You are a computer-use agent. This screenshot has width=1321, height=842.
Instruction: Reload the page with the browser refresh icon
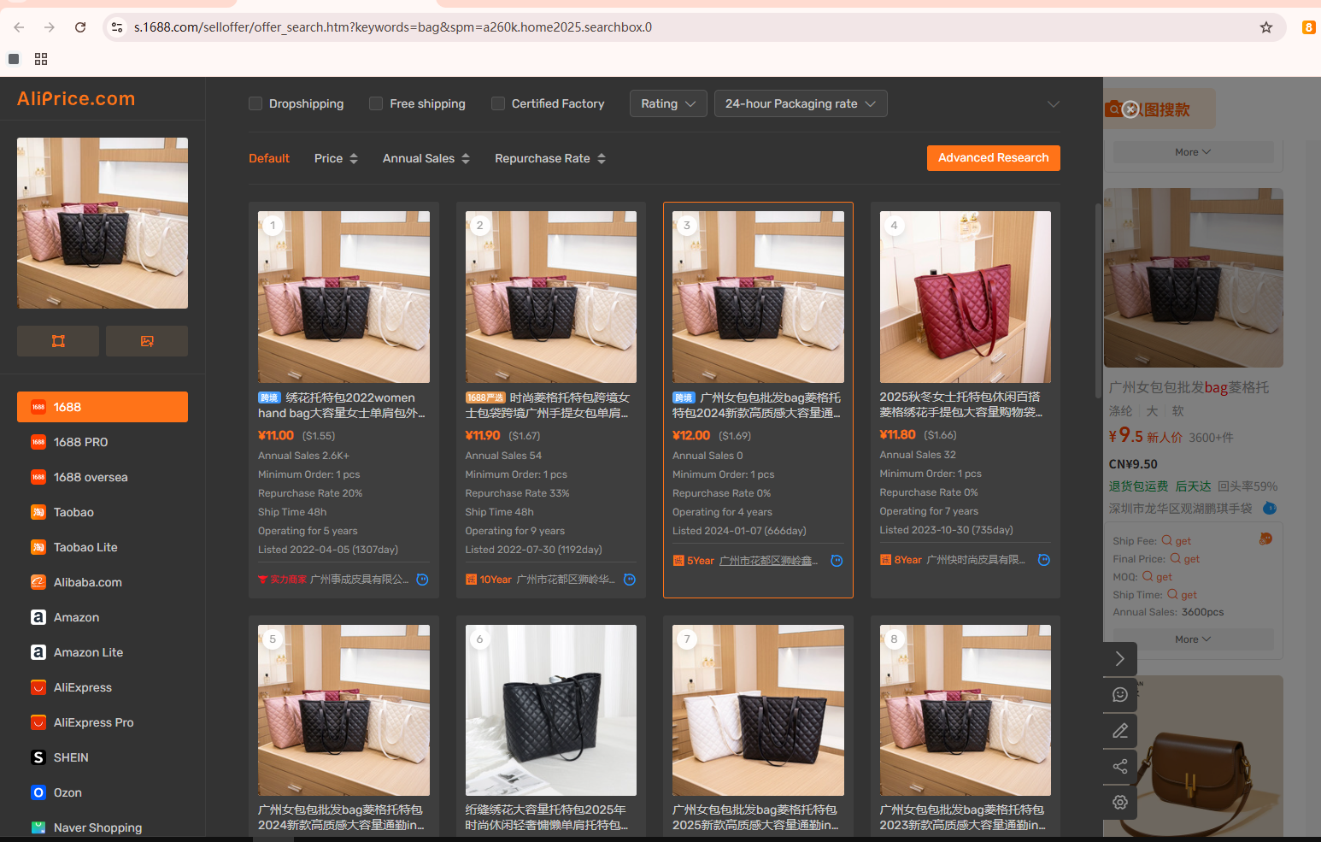pyautogui.click(x=80, y=27)
